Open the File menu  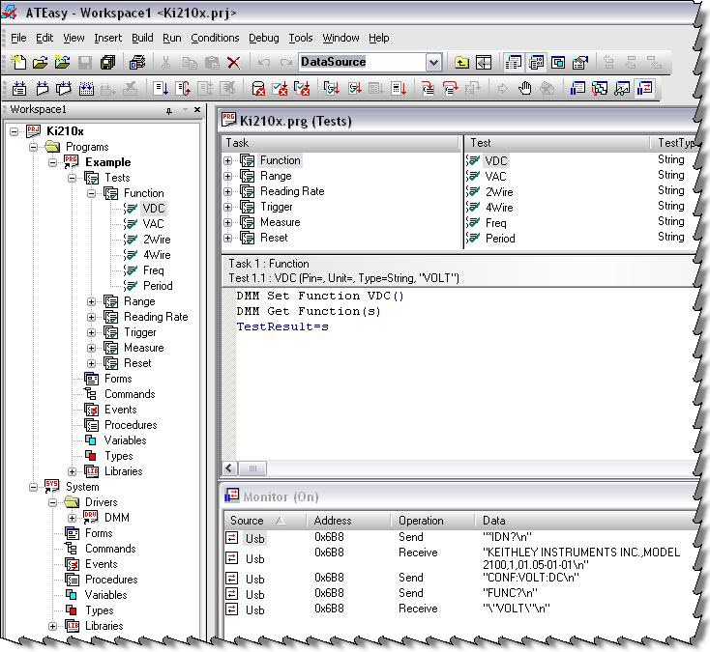click(18, 38)
